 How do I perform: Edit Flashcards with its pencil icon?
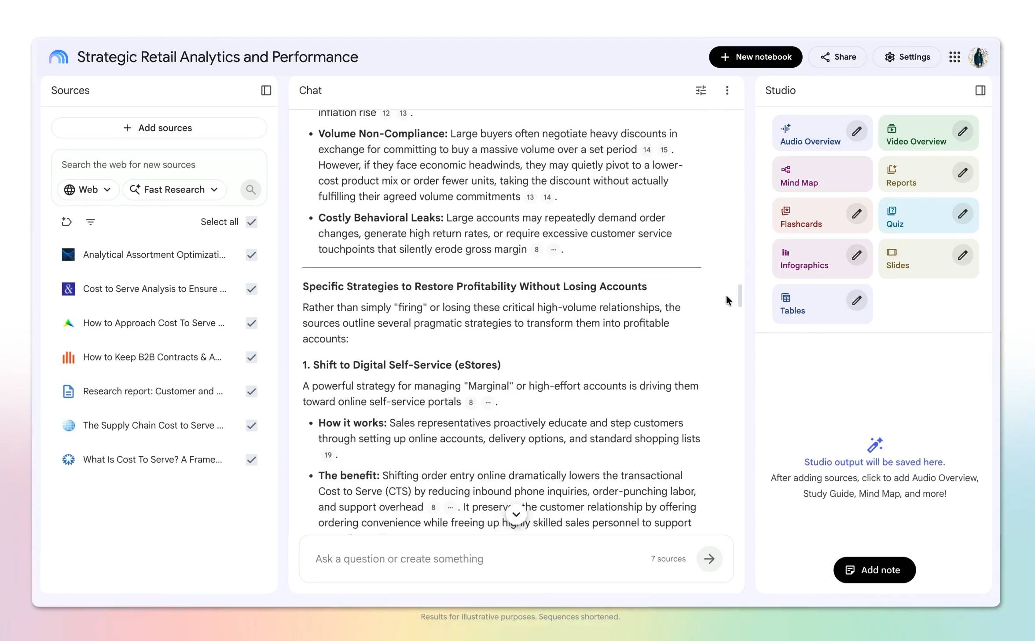[856, 214]
